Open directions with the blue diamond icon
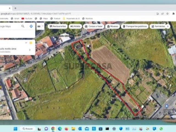The height and width of the screenshot is (132, 176). tap(31, 26)
